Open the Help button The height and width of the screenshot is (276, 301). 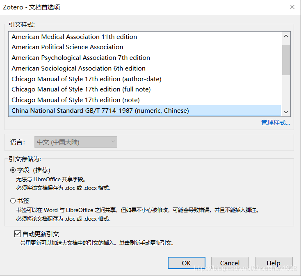click(274, 263)
